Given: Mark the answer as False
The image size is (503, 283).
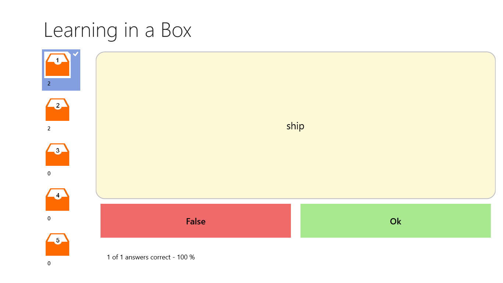Looking at the screenshot, I should point(196,221).
